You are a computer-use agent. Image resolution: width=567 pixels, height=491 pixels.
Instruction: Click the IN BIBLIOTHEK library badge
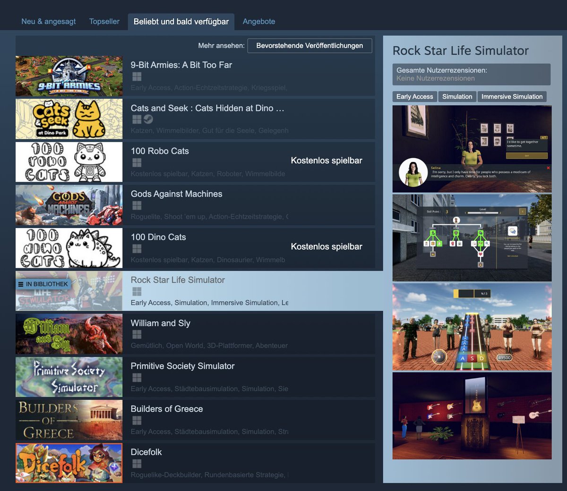[43, 284]
